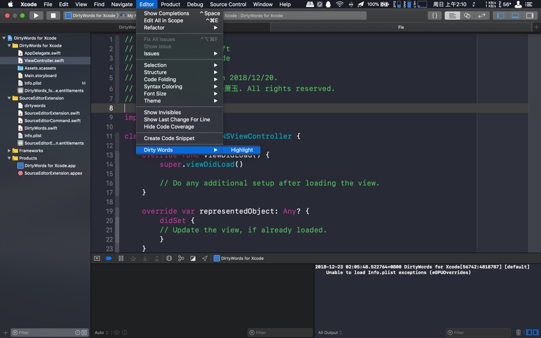Open the Debug View Hierarchy tool
The height and width of the screenshot is (338, 541).
tap(169, 258)
